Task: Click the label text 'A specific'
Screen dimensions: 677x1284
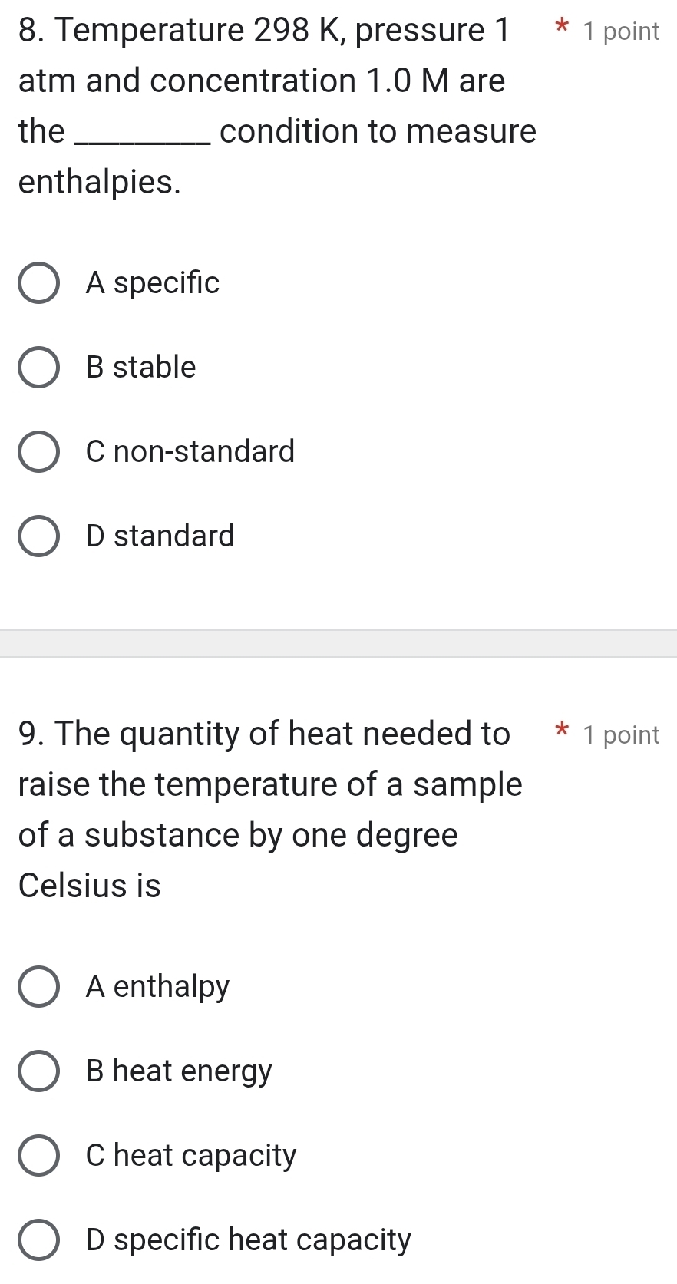Action: pos(152,283)
